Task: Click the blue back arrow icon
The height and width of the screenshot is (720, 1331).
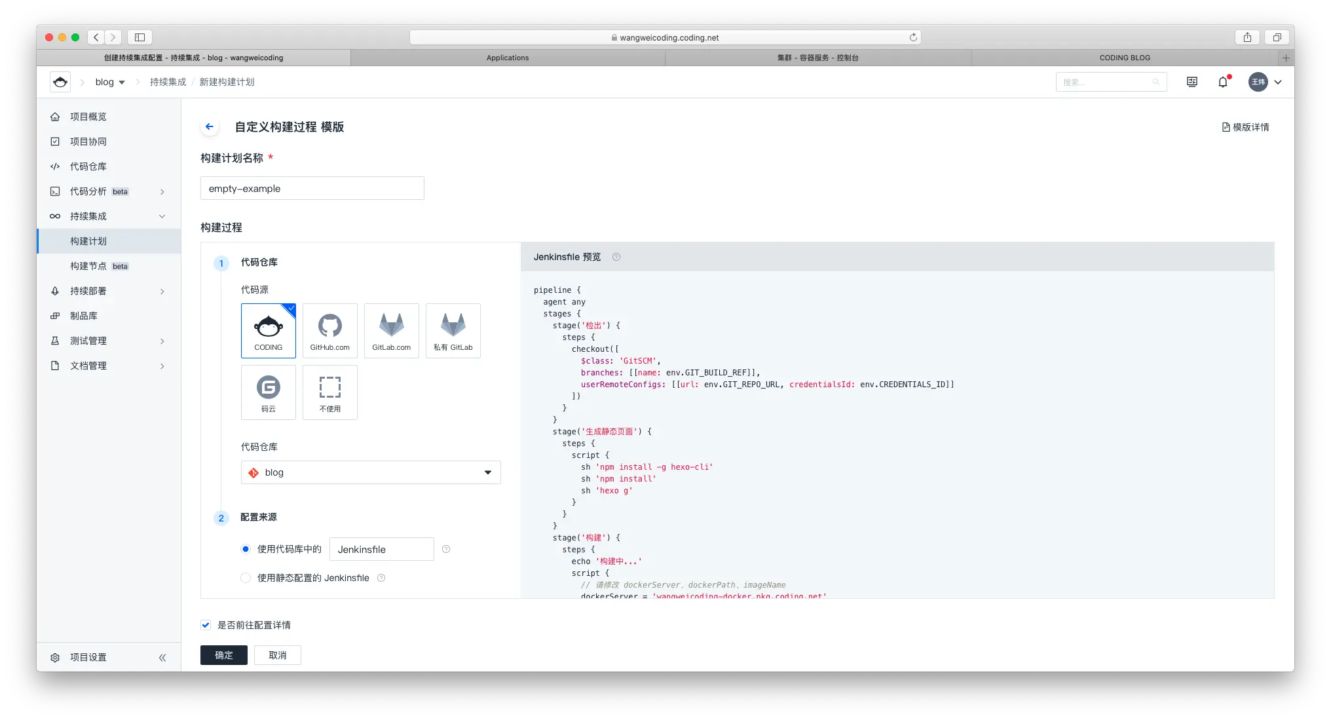Action: coord(210,126)
